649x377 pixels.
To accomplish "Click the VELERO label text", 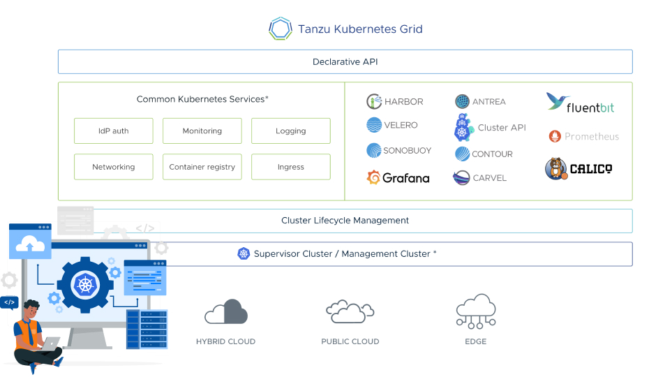I will (x=401, y=125).
